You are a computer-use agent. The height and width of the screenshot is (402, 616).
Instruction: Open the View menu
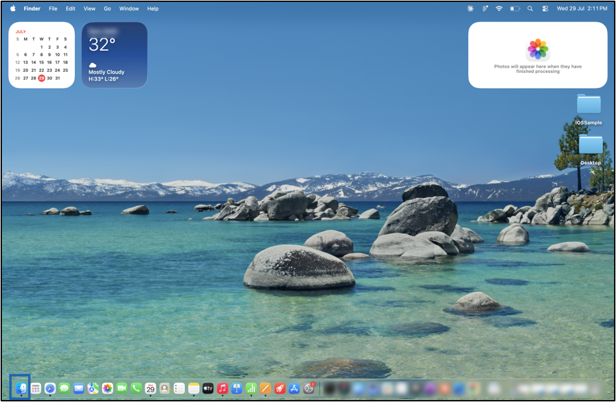[90, 8]
